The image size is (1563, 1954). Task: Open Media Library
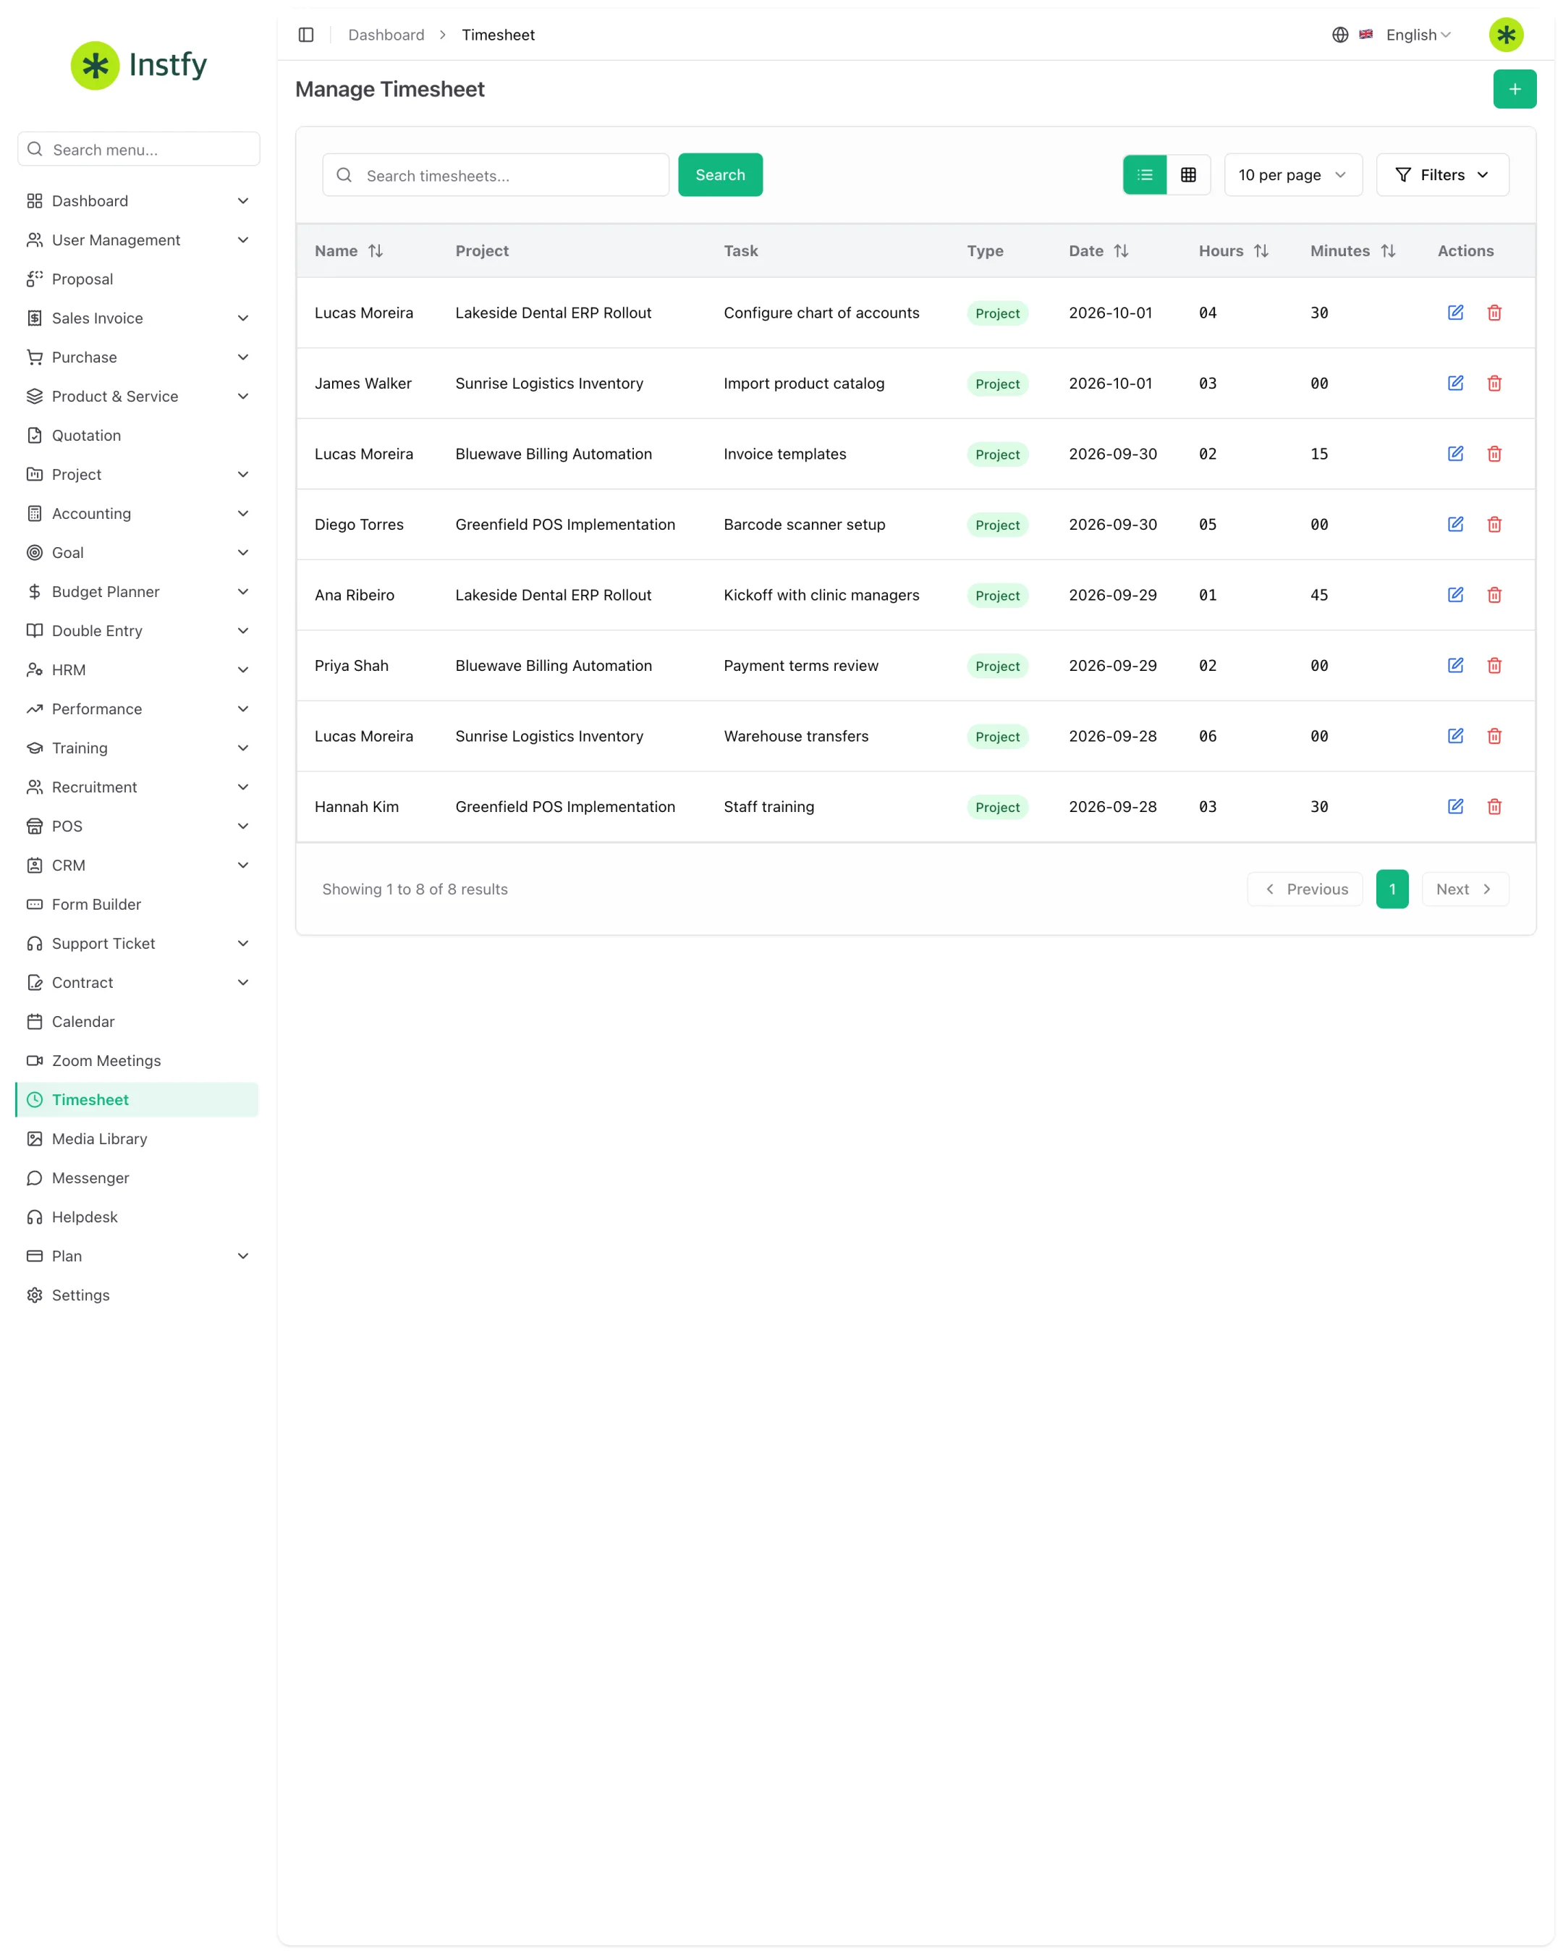[x=137, y=1138]
